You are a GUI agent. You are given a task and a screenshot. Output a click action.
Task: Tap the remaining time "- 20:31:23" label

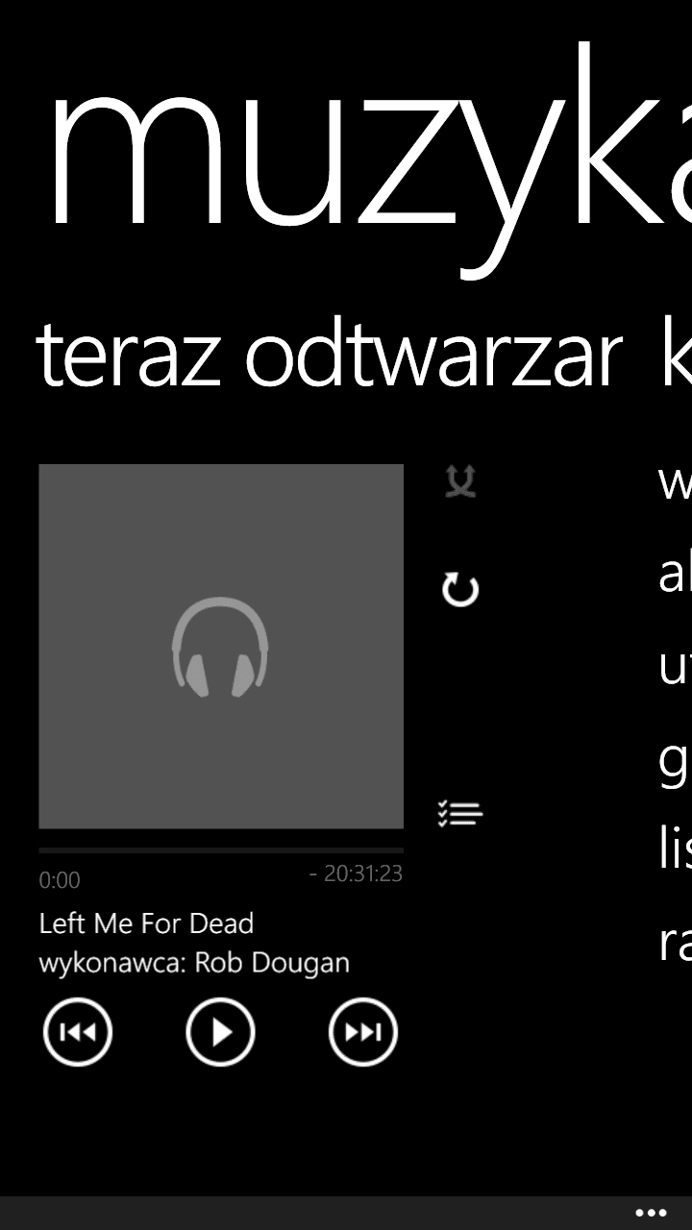[356, 873]
